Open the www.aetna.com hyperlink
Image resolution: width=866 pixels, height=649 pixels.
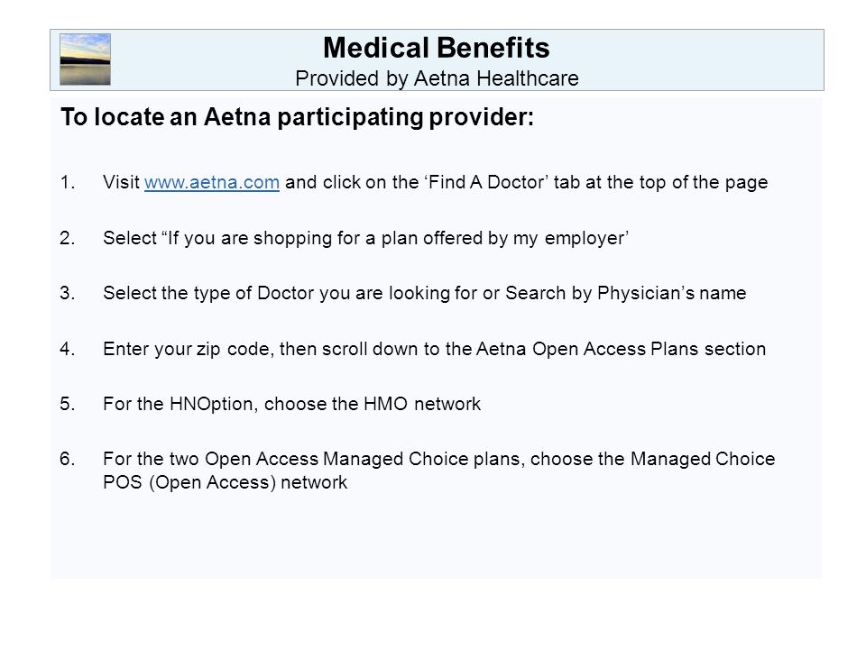point(211,182)
